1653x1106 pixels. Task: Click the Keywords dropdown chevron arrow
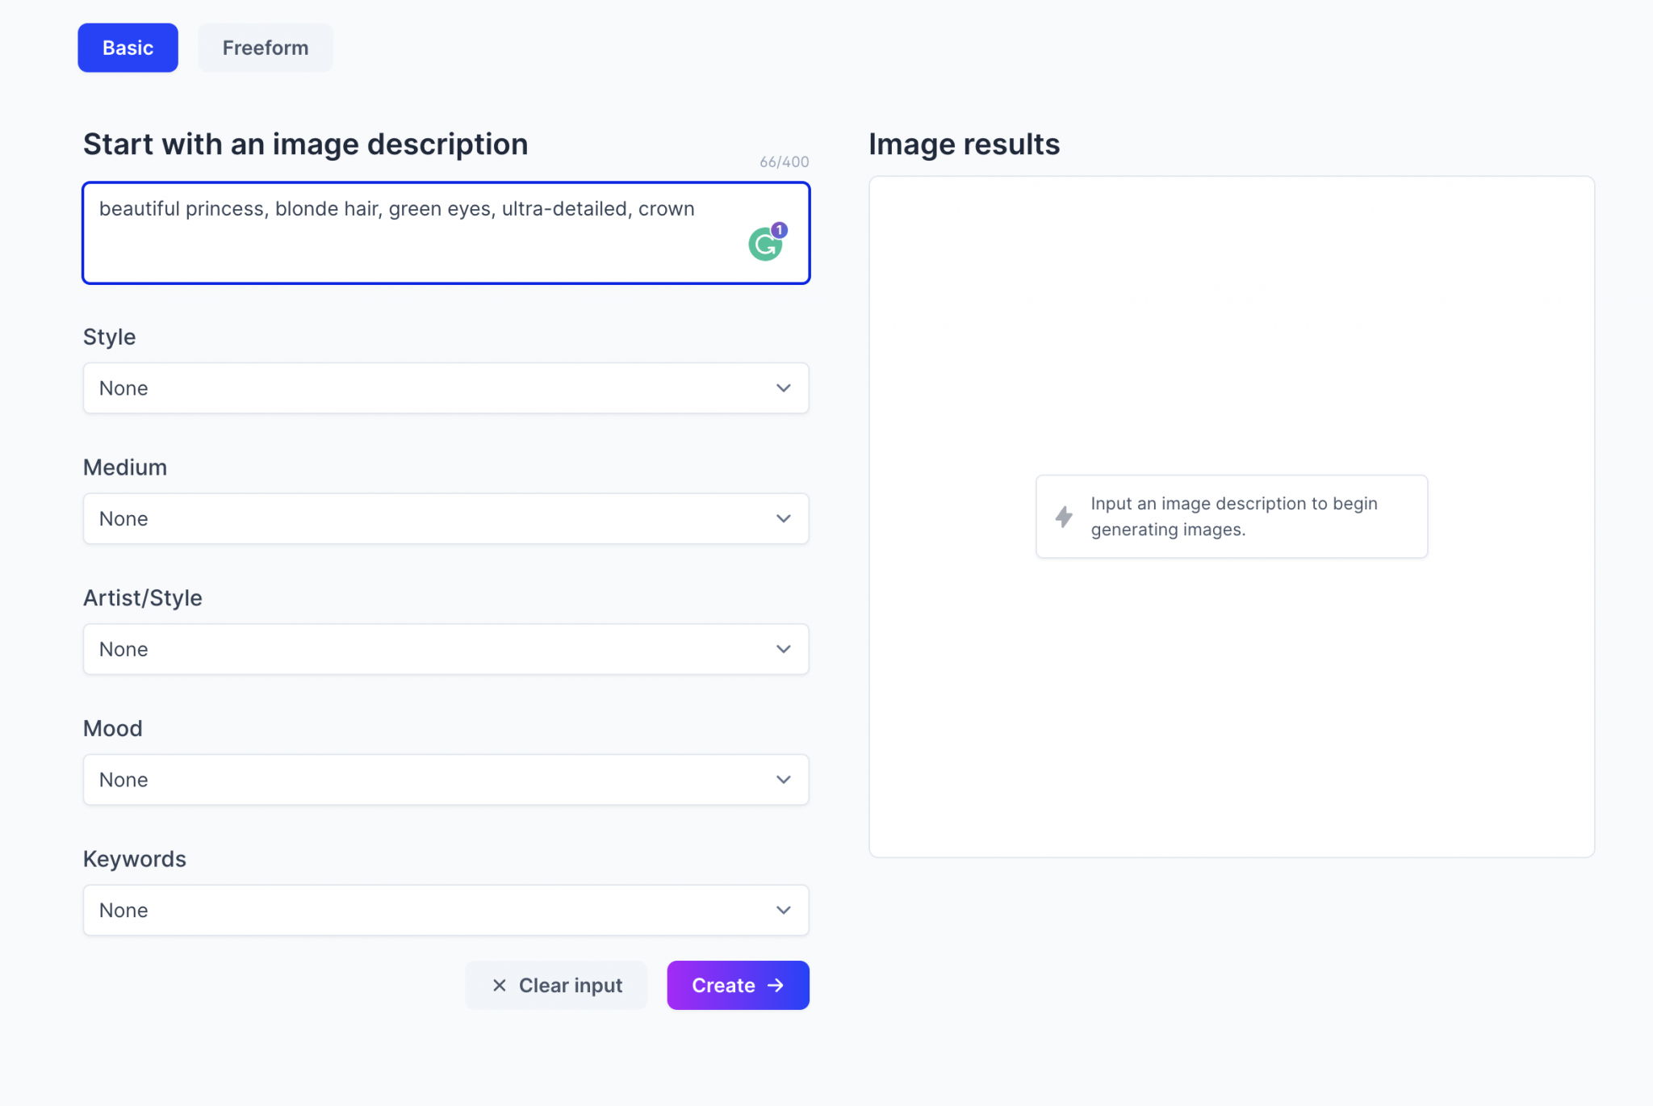[783, 910]
